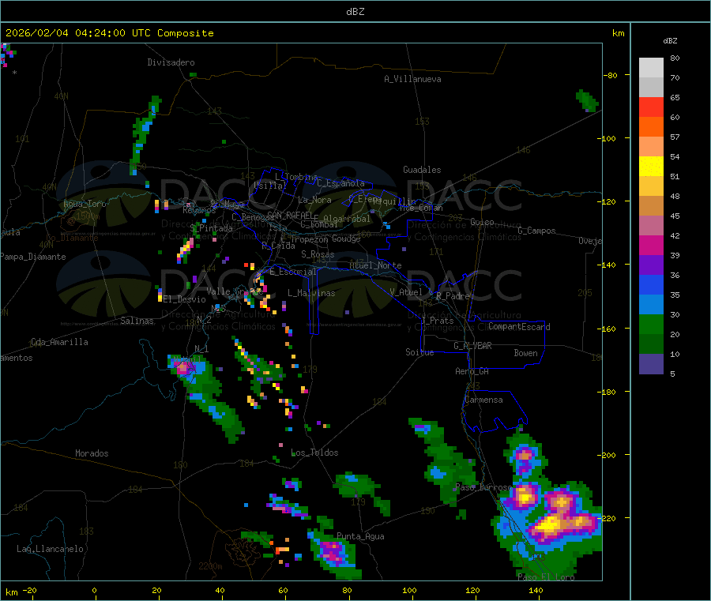Click the G_ALVEAR map label
The image size is (711, 601).
pyautogui.click(x=472, y=346)
